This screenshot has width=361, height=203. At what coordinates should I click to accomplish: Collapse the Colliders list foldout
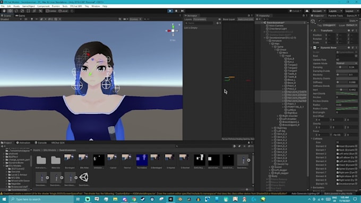point(312,139)
